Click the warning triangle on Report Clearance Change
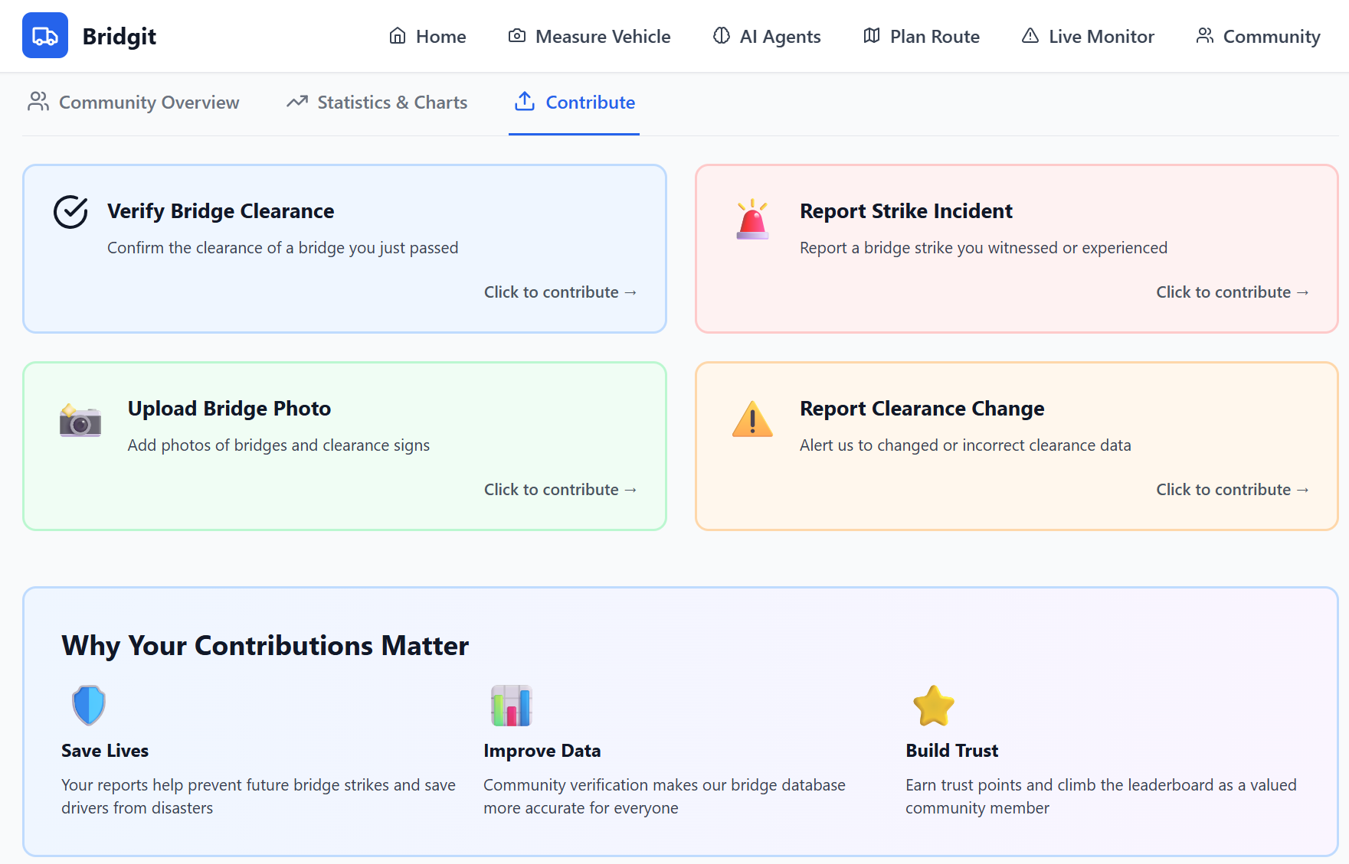This screenshot has width=1349, height=864. tap(752, 419)
